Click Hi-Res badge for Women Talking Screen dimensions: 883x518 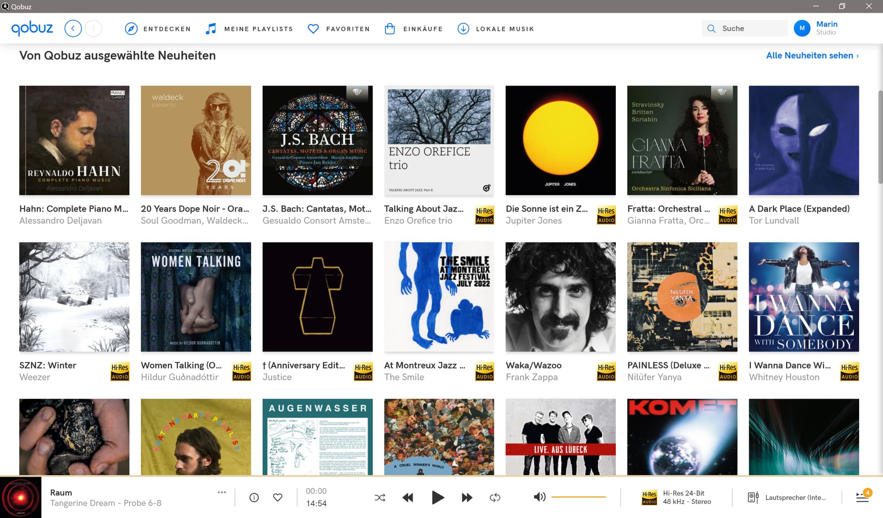[241, 371]
